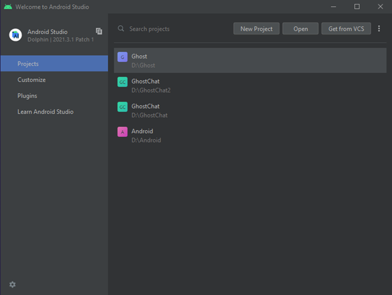Click the three-dot more actions menu
392x295 pixels.
pyautogui.click(x=379, y=28)
